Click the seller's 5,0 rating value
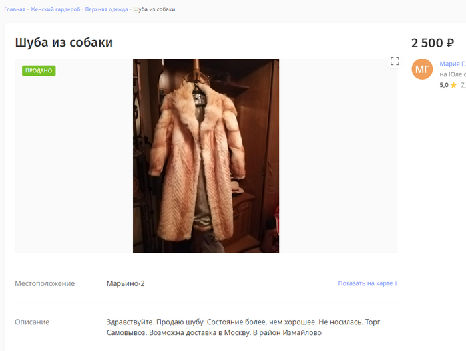466x351 pixels. tap(444, 86)
